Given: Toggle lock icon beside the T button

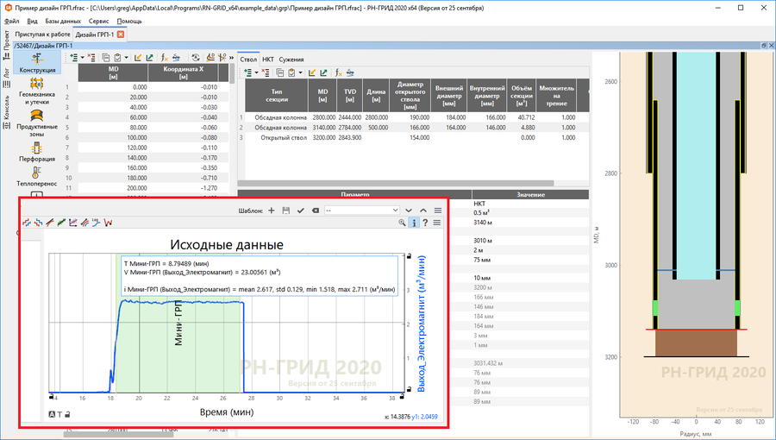Looking at the screenshot, I should [67, 414].
